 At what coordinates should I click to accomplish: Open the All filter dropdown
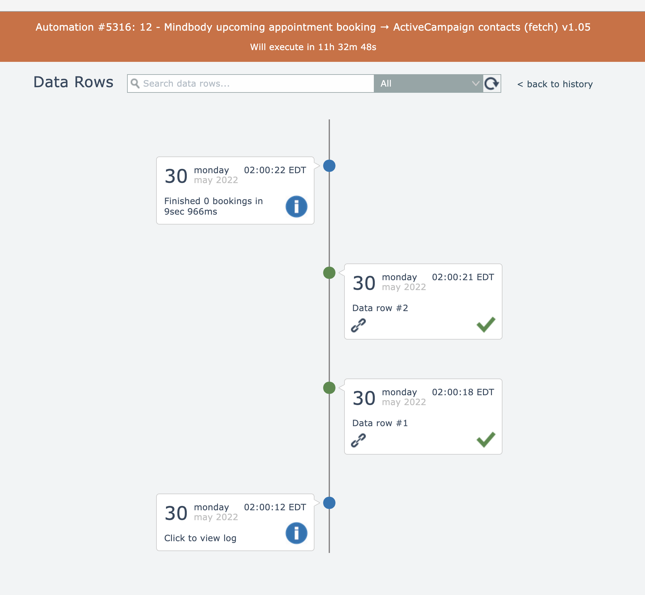[x=428, y=84]
